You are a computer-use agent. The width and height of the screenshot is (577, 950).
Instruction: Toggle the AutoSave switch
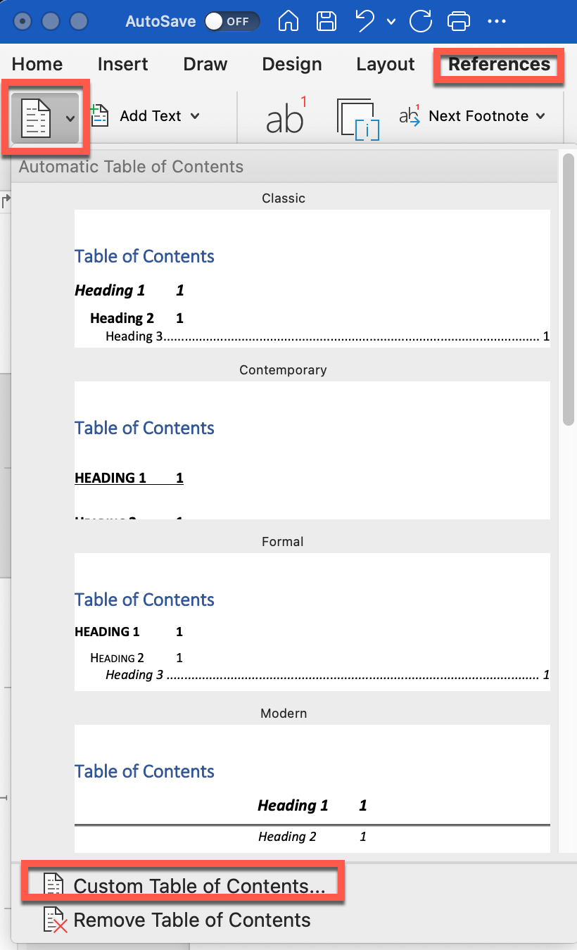coord(232,21)
